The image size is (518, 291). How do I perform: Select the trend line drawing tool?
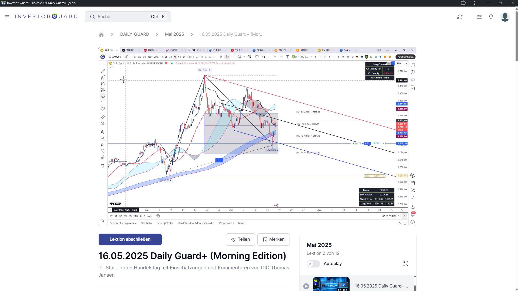103,71
